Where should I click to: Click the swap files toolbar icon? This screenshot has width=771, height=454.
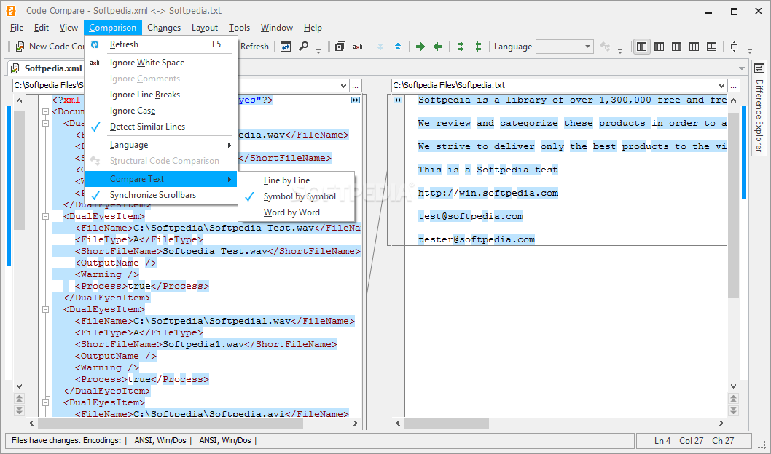[286, 47]
